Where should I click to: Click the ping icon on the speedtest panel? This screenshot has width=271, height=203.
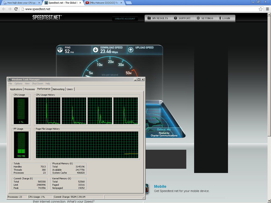(x=60, y=50)
